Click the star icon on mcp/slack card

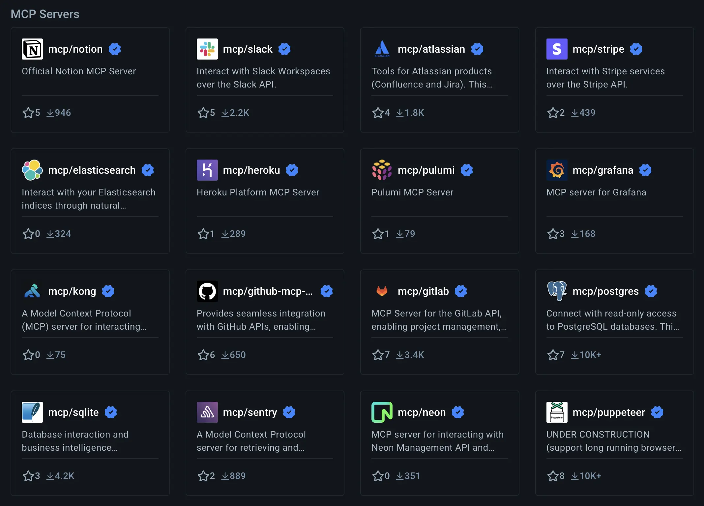[x=203, y=113]
